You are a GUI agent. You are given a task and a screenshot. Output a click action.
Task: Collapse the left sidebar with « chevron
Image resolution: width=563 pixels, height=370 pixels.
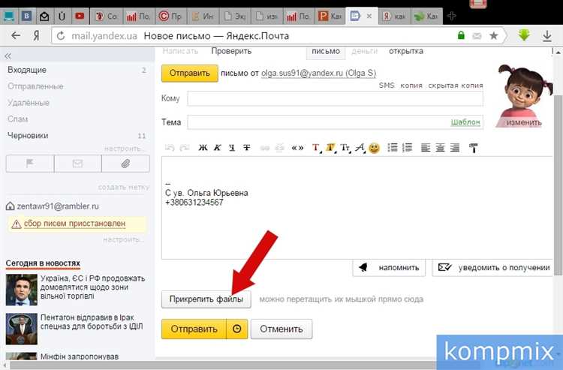coord(8,56)
